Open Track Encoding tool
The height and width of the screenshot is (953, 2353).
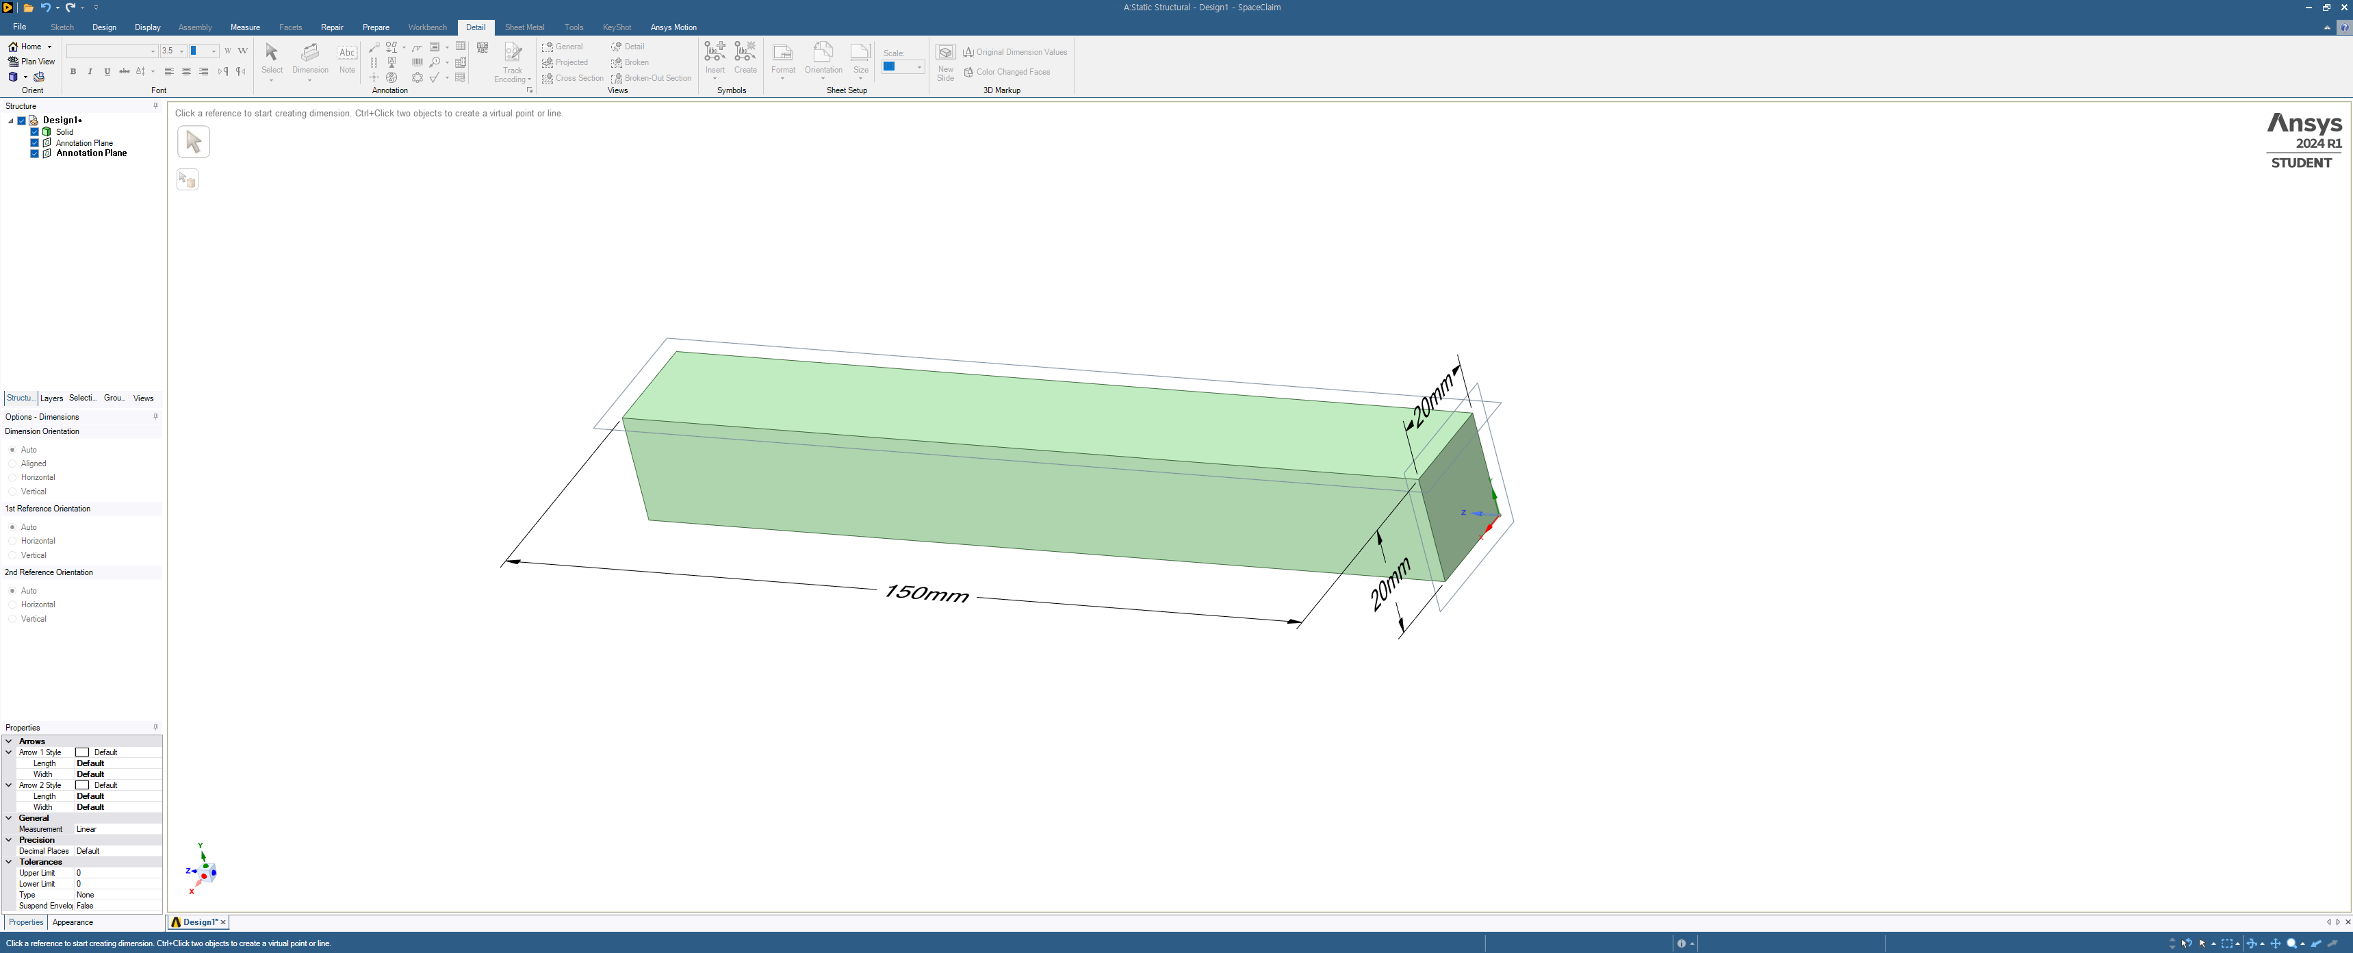pyautogui.click(x=513, y=62)
